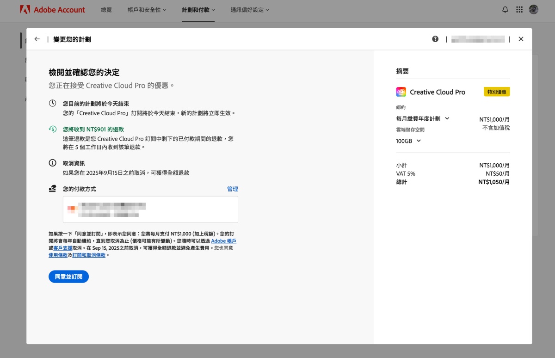Click the help question mark icon
Viewport: 555px width, 358px height.
pos(435,39)
